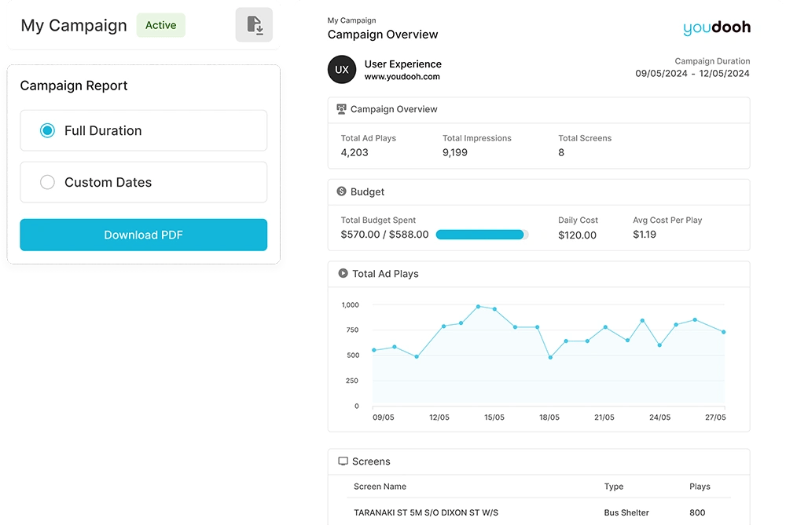Click the Total Ad Plays play icon
The image size is (786, 525).
(x=343, y=274)
